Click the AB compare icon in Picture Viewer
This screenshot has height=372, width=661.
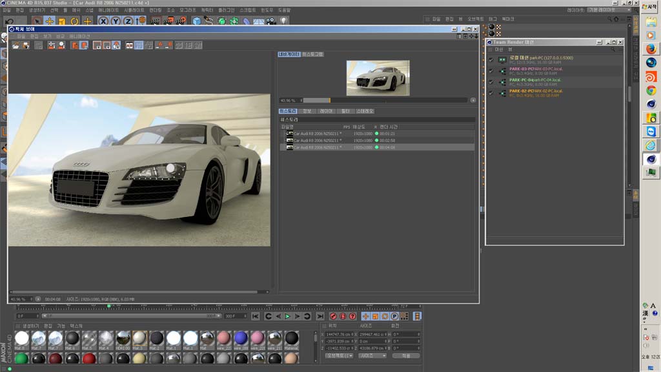coord(129,45)
